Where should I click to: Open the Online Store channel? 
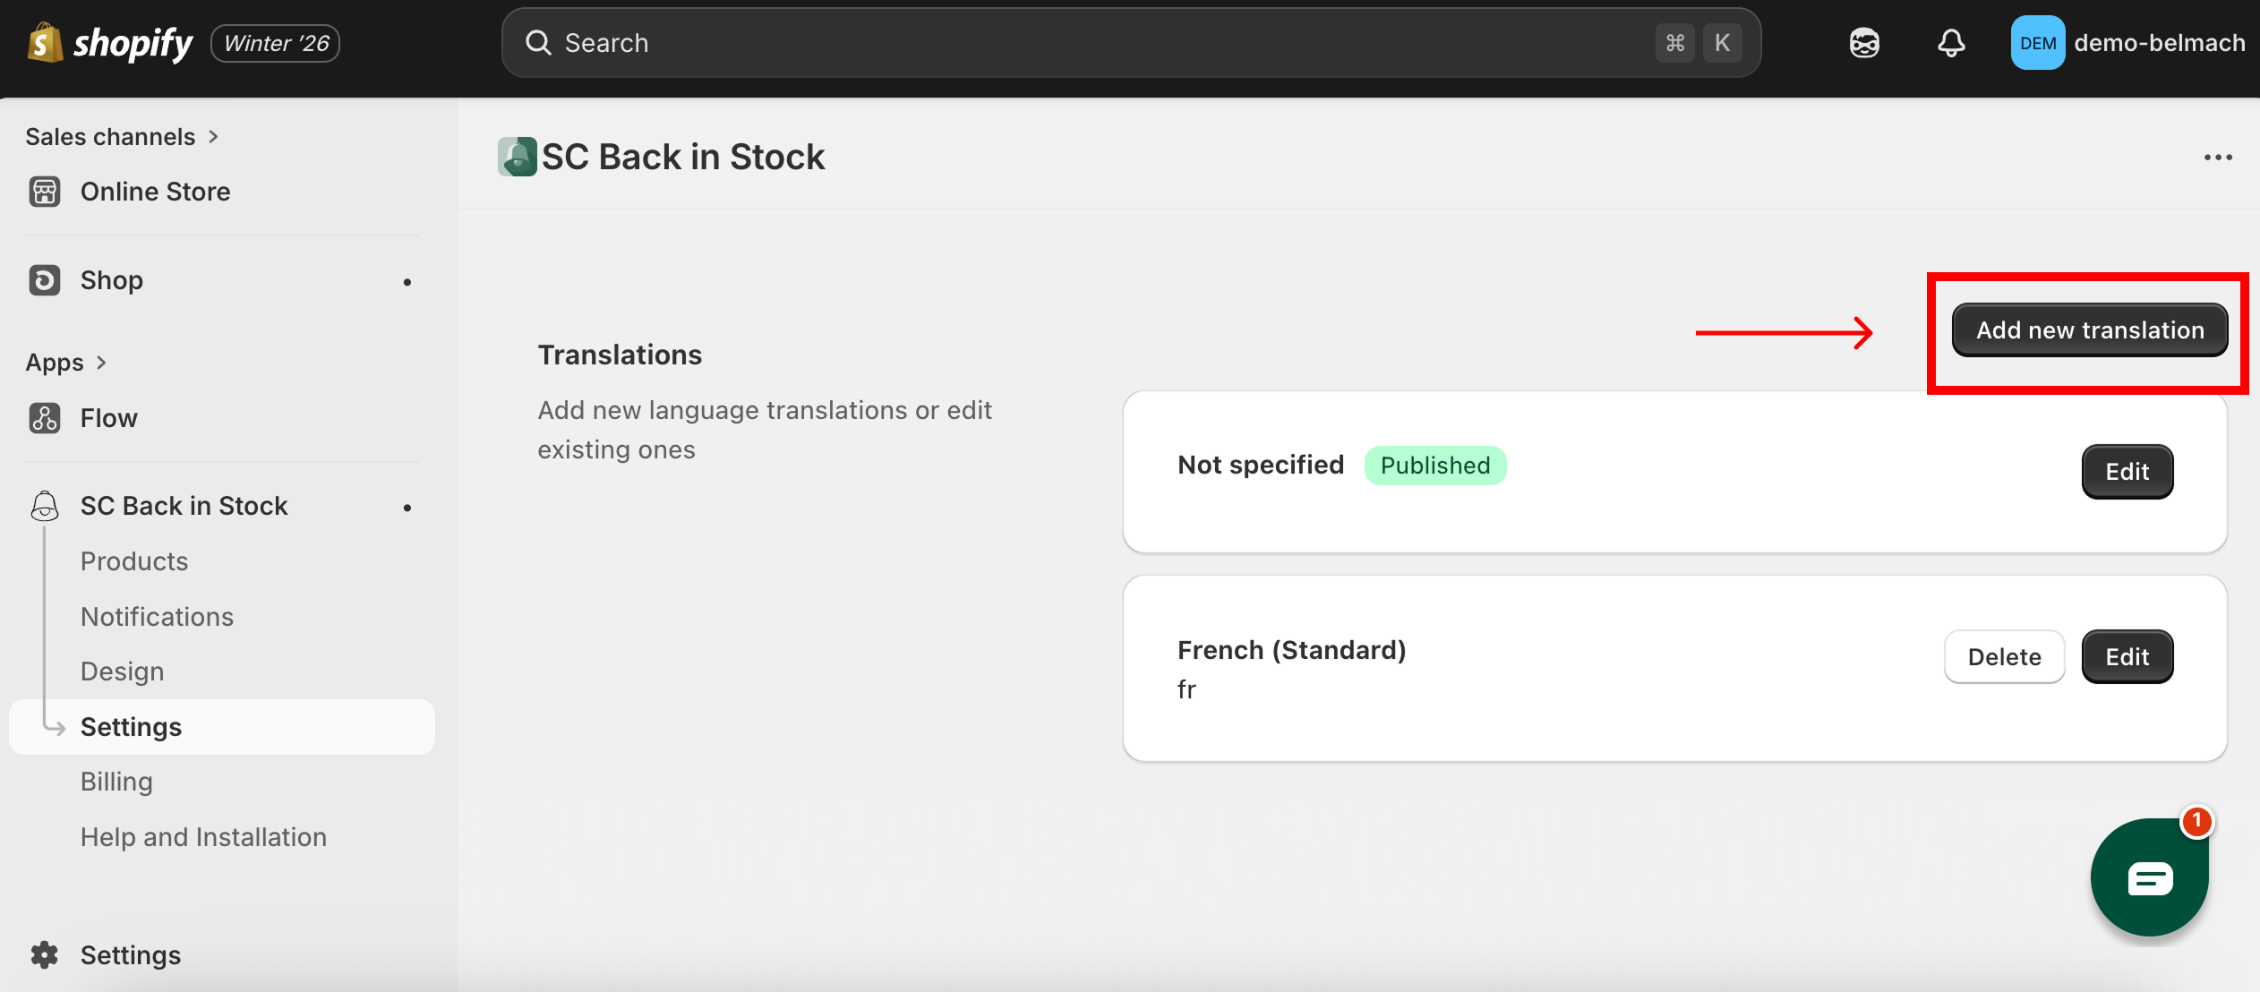click(x=155, y=192)
